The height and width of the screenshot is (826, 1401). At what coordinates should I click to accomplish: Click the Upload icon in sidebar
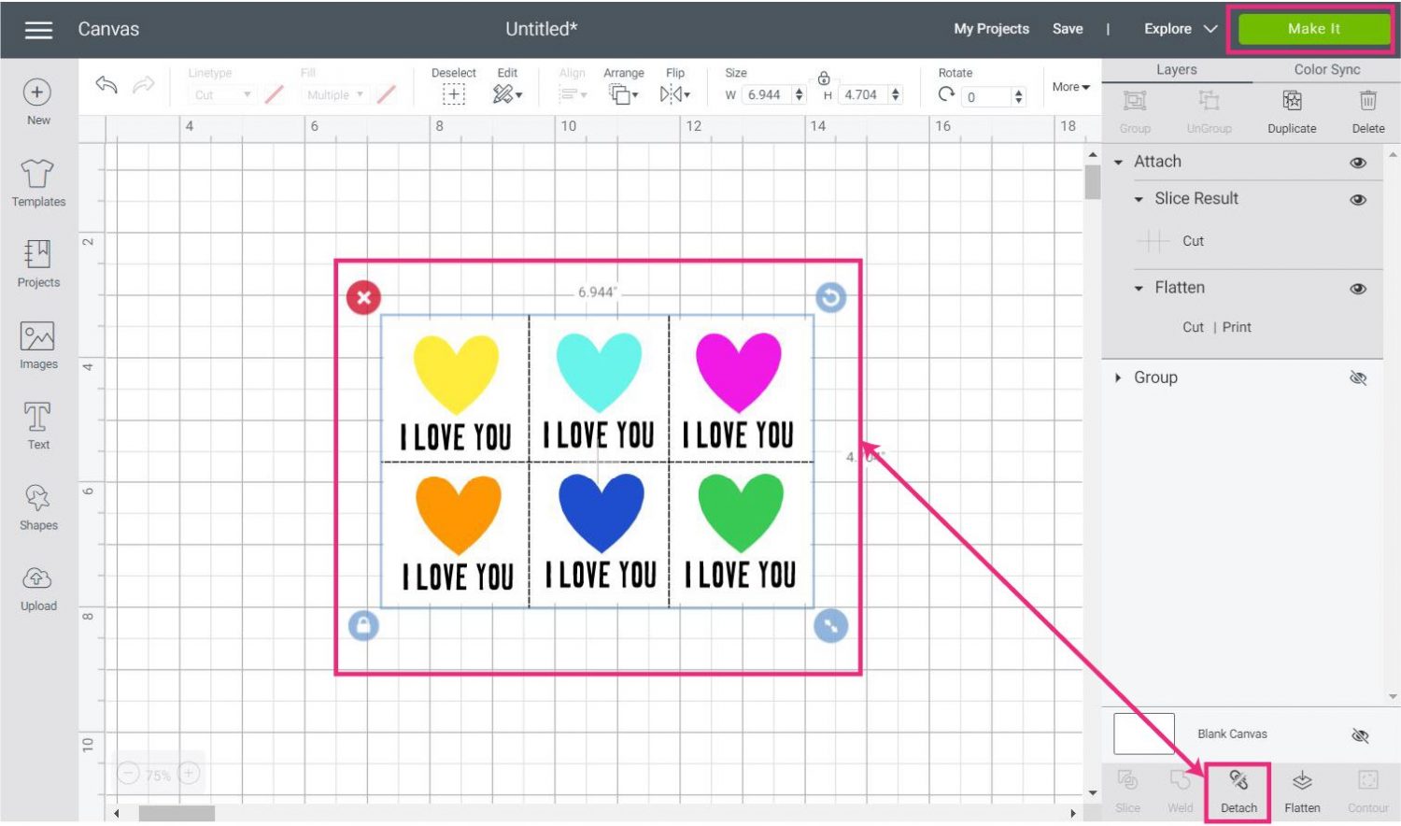[38, 579]
